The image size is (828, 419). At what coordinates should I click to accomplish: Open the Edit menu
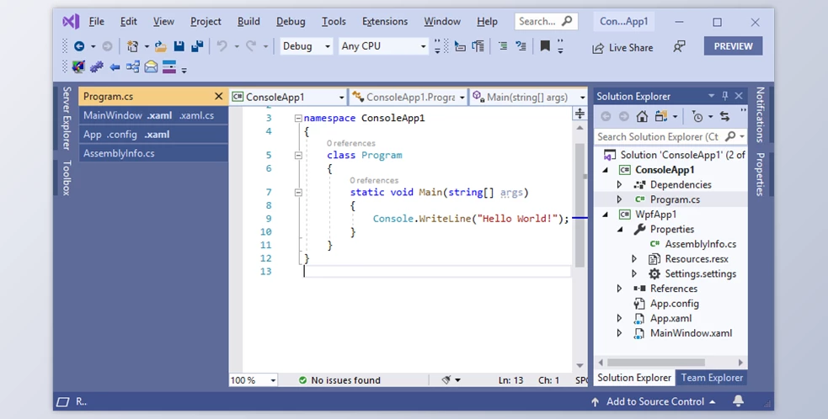128,22
